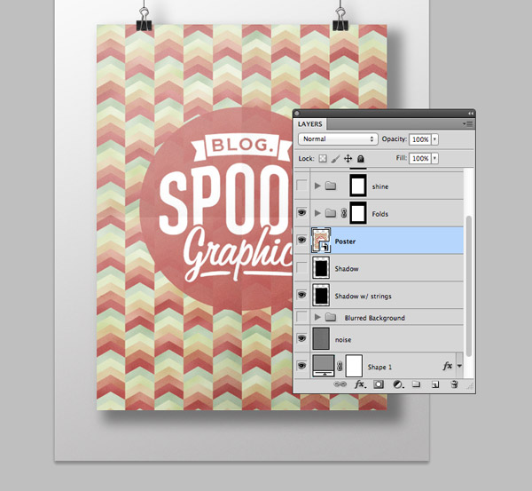Select the noise layer name

click(343, 340)
